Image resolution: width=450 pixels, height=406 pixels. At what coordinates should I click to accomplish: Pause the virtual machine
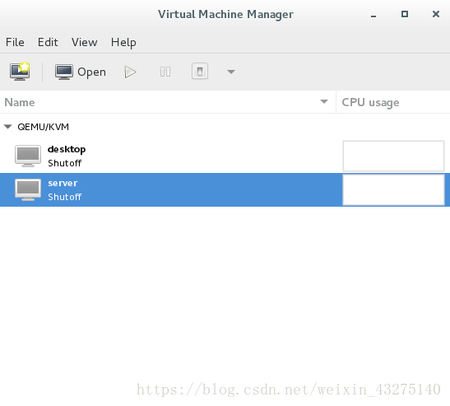[165, 72]
